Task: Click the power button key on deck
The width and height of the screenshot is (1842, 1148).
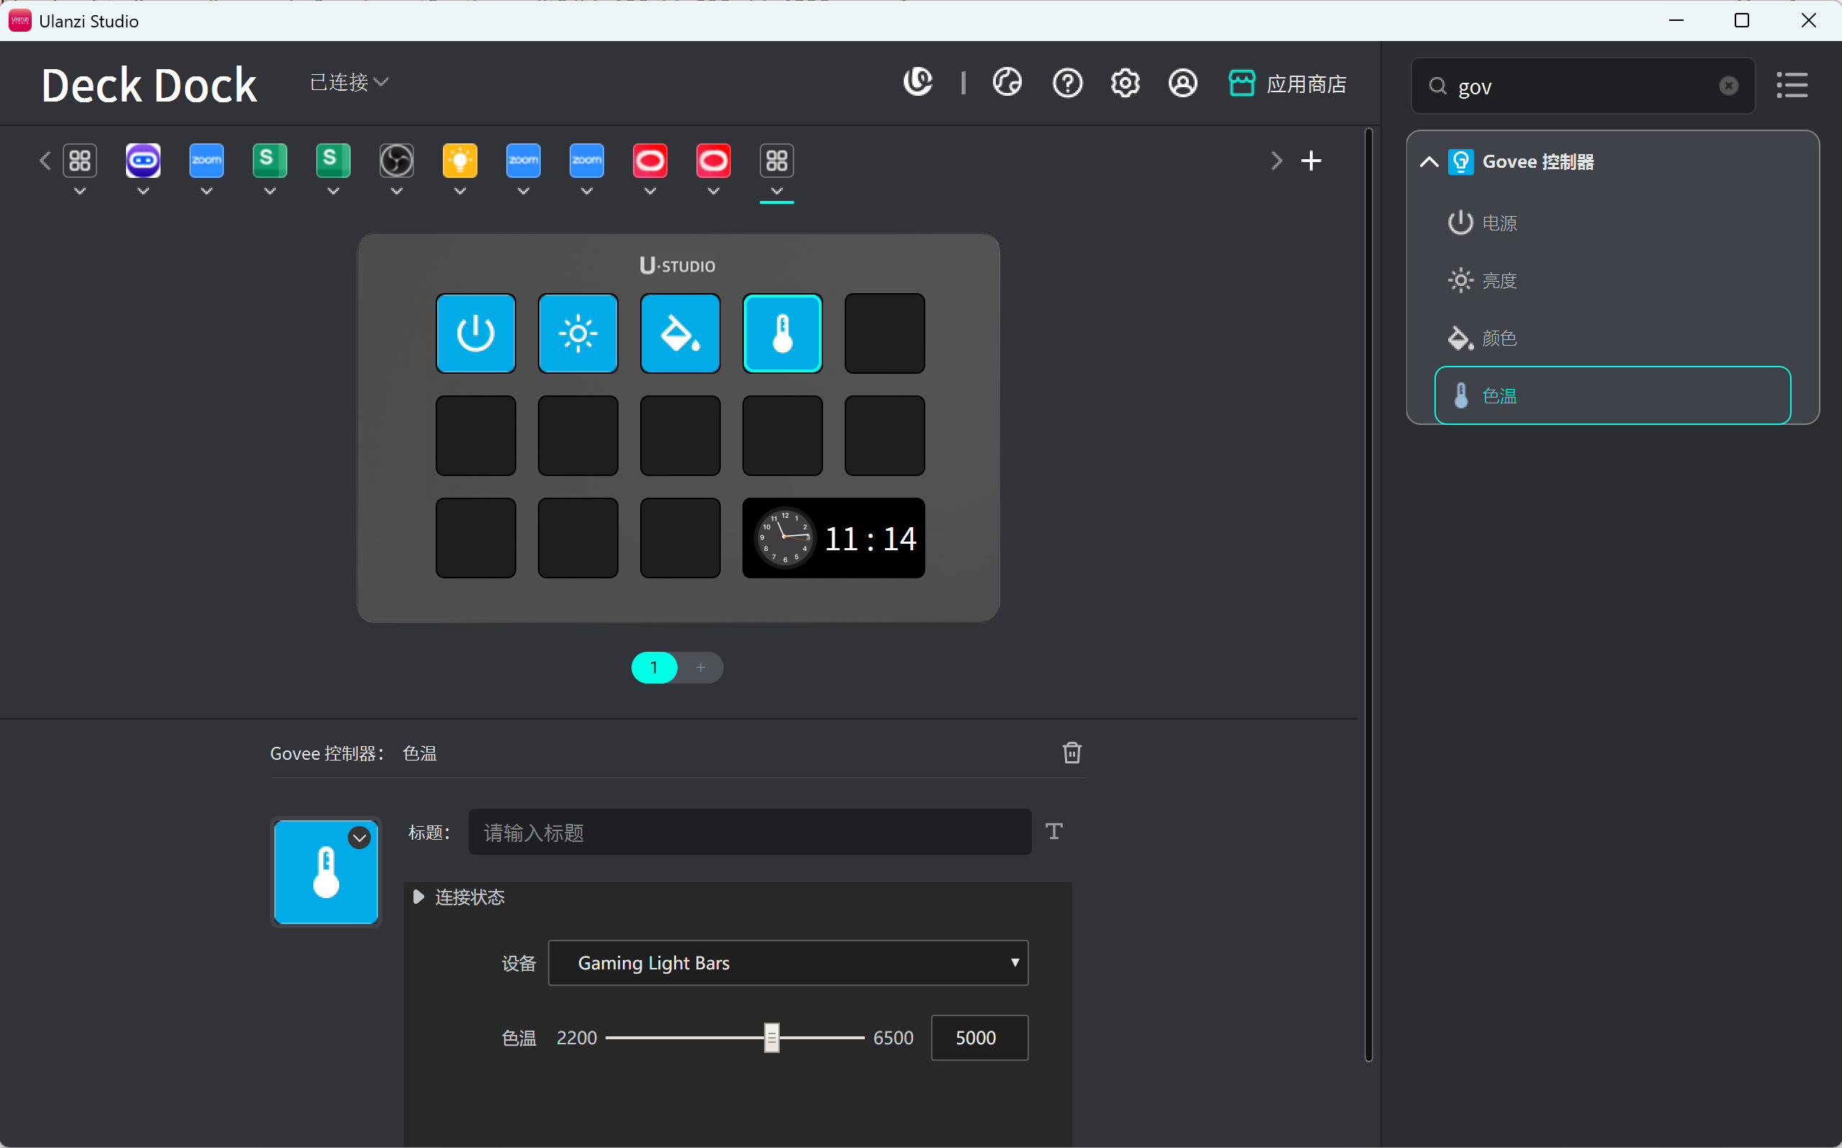Action: pyautogui.click(x=475, y=333)
